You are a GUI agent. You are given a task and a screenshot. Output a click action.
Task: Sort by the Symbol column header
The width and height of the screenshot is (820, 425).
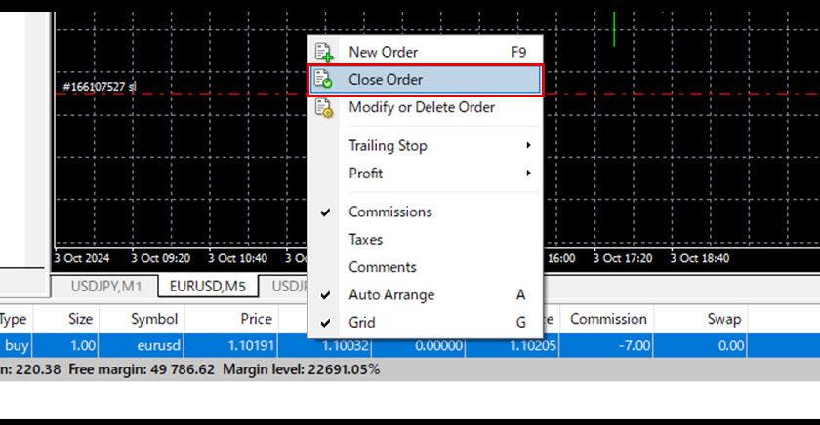click(x=154, y=319)
